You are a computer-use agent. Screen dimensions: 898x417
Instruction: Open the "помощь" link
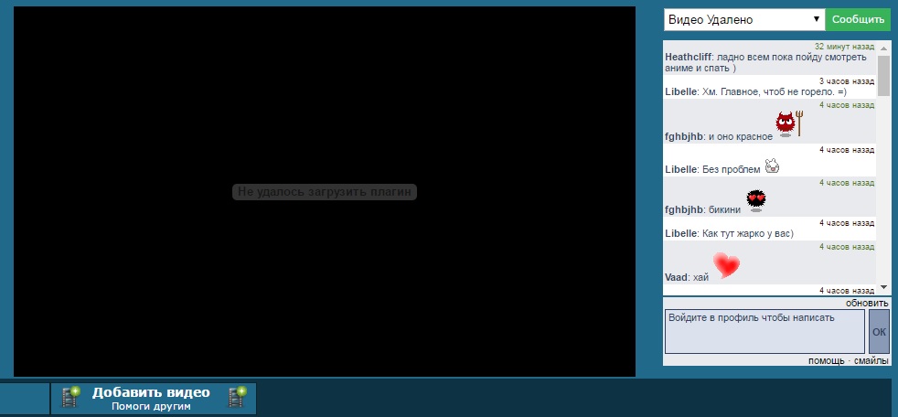pos(826,361)
